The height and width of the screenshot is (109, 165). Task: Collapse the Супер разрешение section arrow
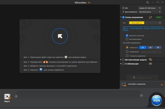pos(121,17)
